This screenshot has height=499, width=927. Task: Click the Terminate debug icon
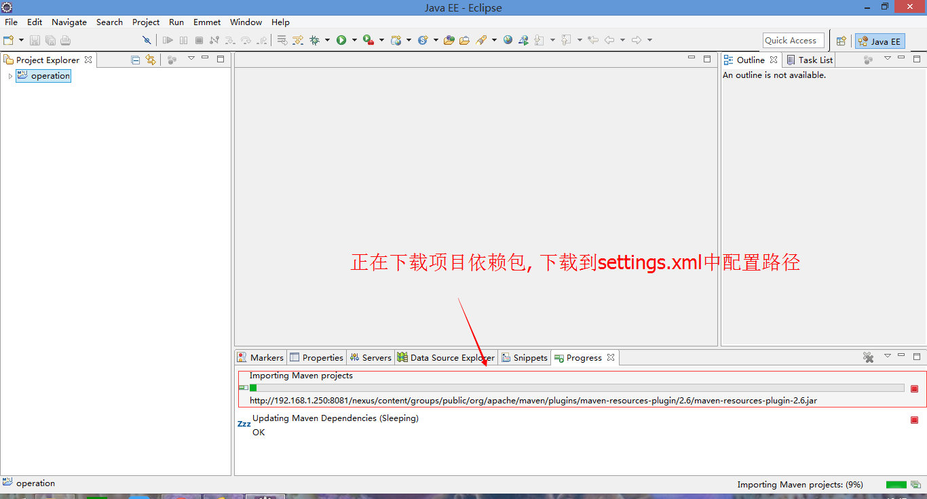(199, 41)
